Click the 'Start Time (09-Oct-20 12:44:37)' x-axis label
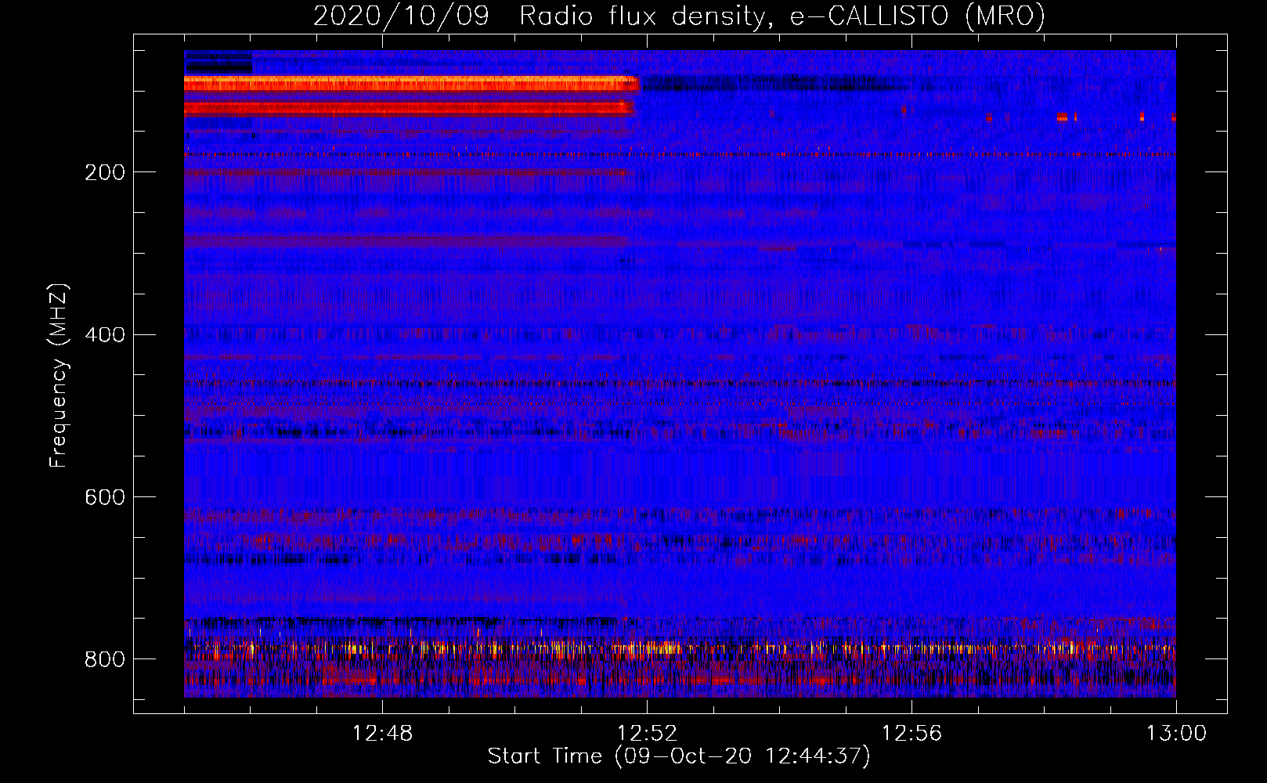1267x783 pixels. point(679,756)
